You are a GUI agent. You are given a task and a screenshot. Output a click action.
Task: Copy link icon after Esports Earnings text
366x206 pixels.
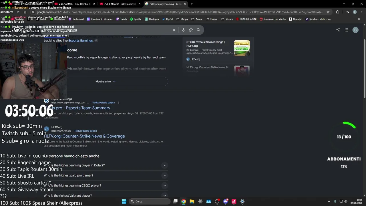[x=96, y=41]
